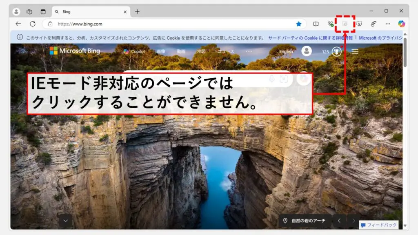Close the Bing tab

[125, 12]
